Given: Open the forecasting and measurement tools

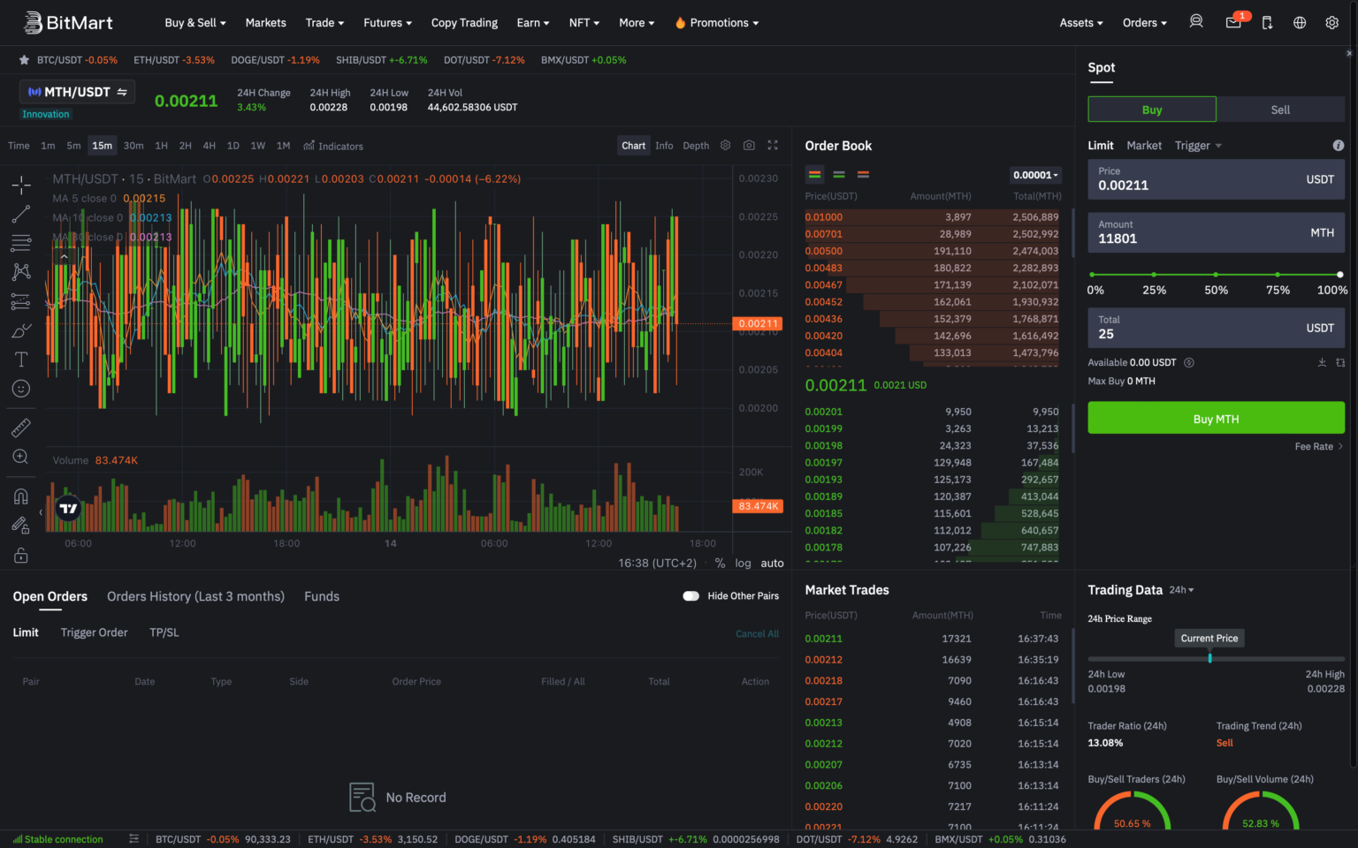Looking at the screenshot, I should [x=21, y=301].
